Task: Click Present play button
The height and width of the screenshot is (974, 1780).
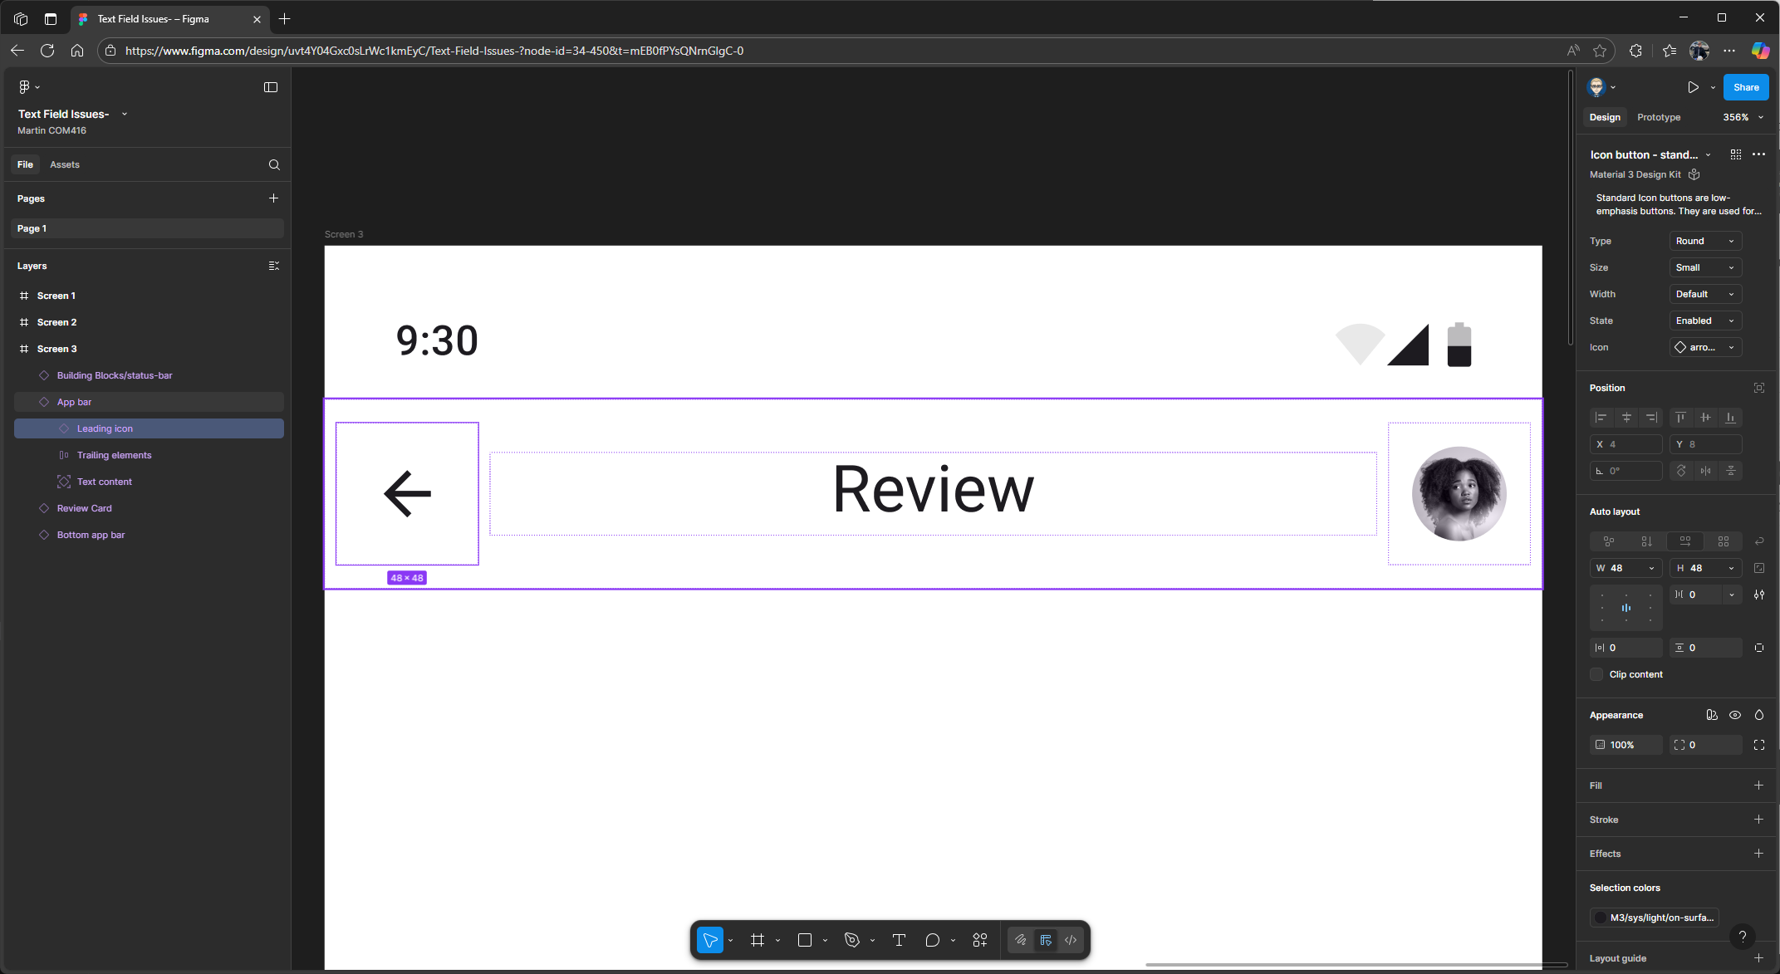Action: click(1693, 87)
